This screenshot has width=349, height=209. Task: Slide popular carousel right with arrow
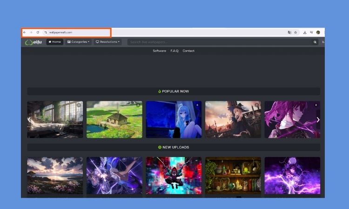[x=318, y=120]
